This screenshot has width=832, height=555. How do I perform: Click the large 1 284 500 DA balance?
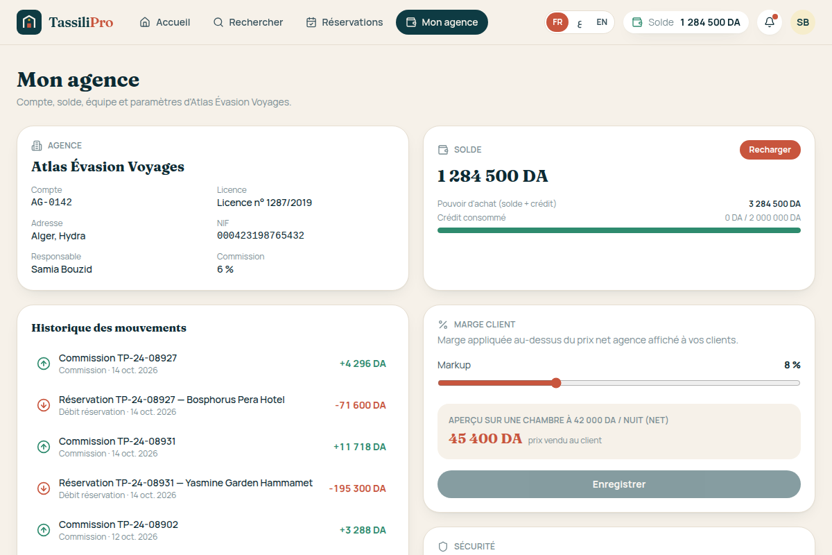493,176
